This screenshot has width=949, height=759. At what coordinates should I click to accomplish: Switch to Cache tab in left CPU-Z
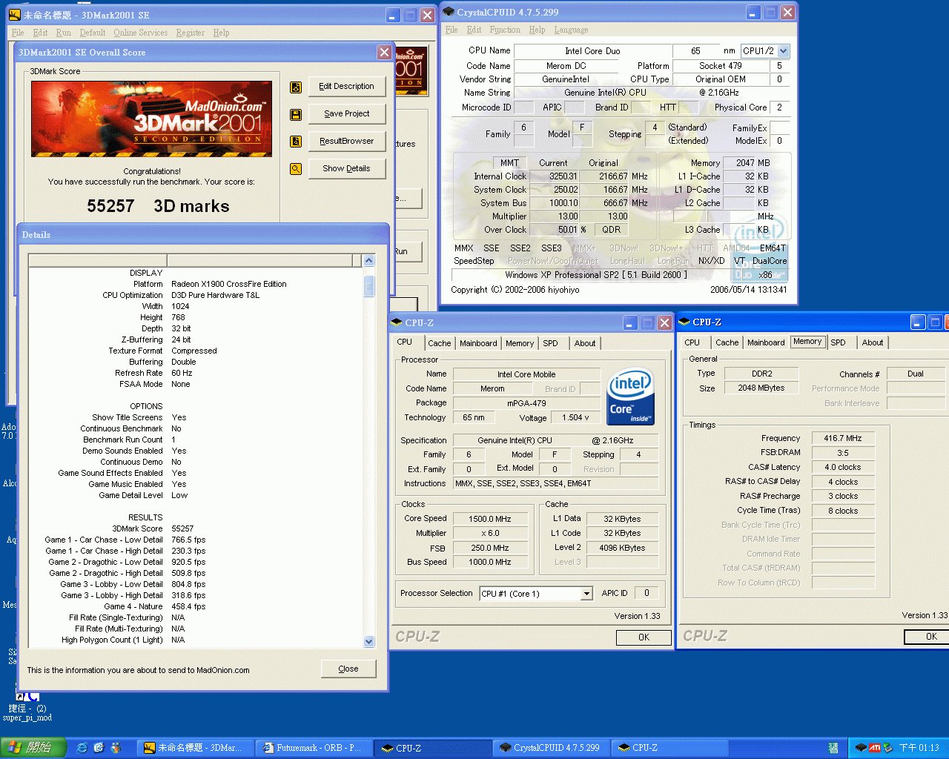[x=440, y=343]
